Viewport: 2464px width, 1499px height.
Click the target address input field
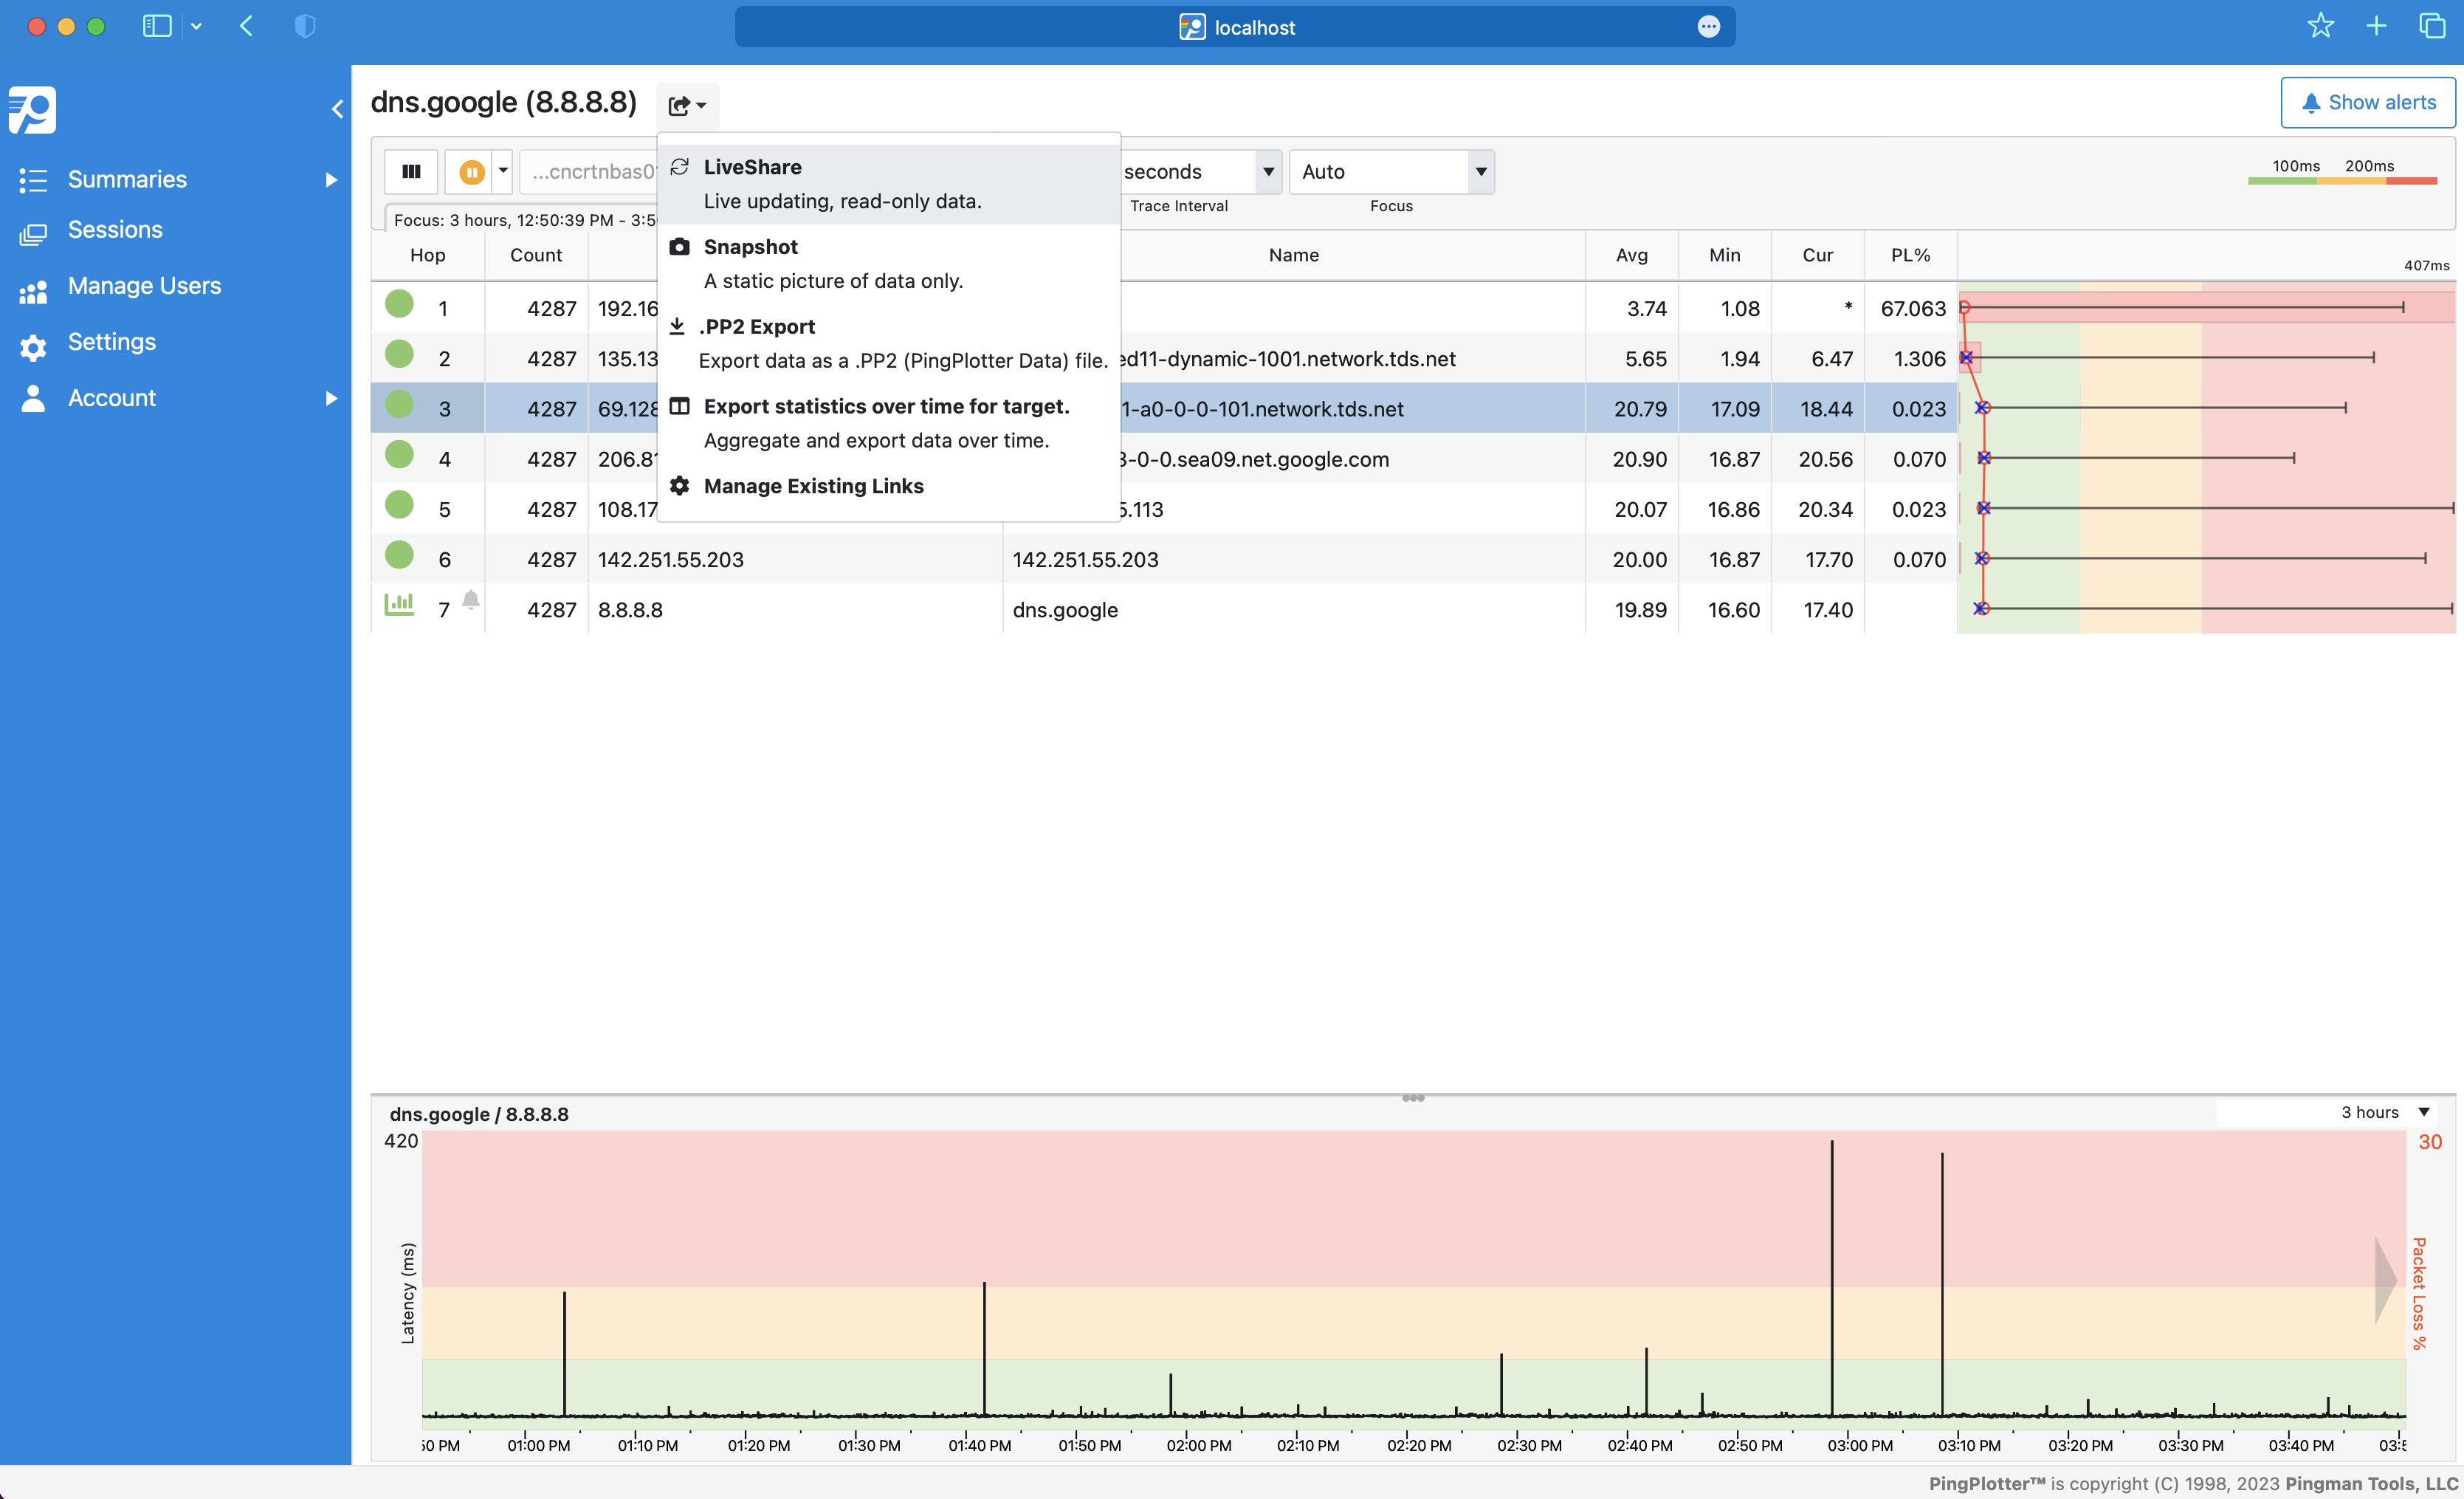tap(590, 172)
